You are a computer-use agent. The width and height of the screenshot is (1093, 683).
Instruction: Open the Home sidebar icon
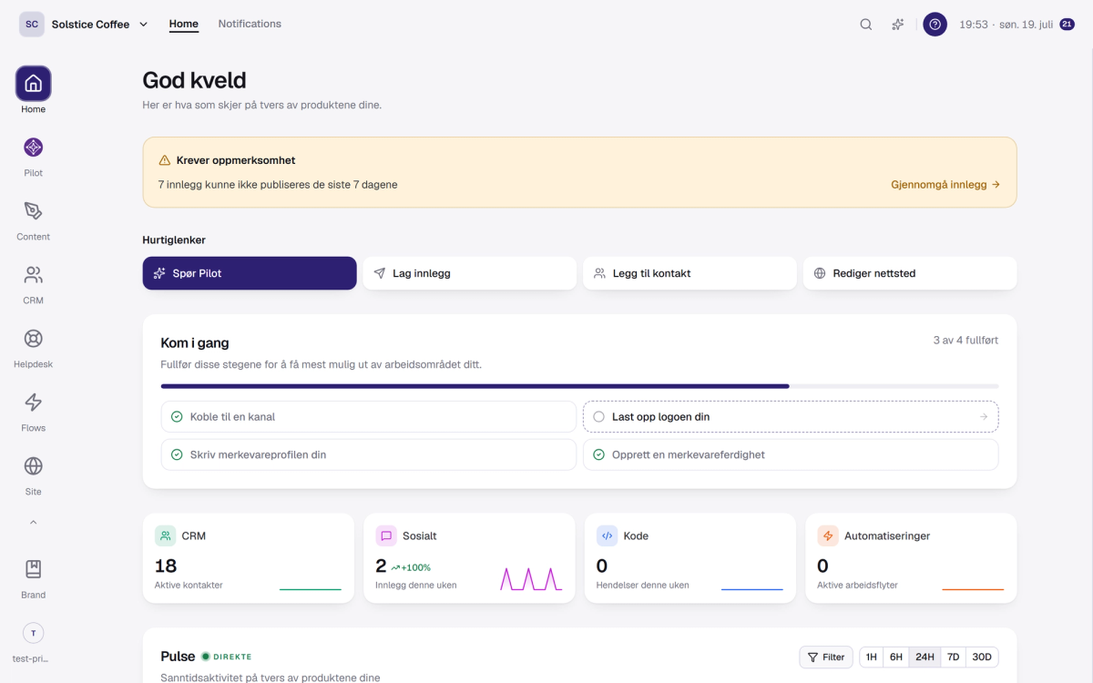click(x=33, y=84)
